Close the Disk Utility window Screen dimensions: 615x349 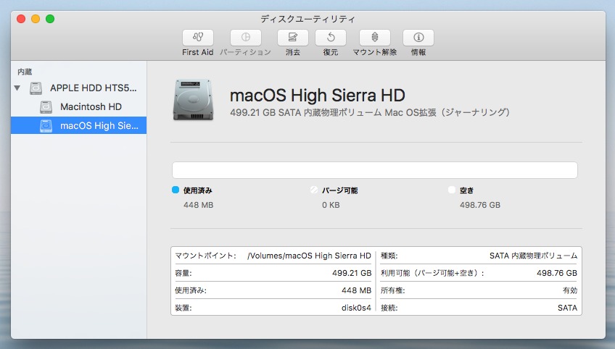tap(21, 19)
